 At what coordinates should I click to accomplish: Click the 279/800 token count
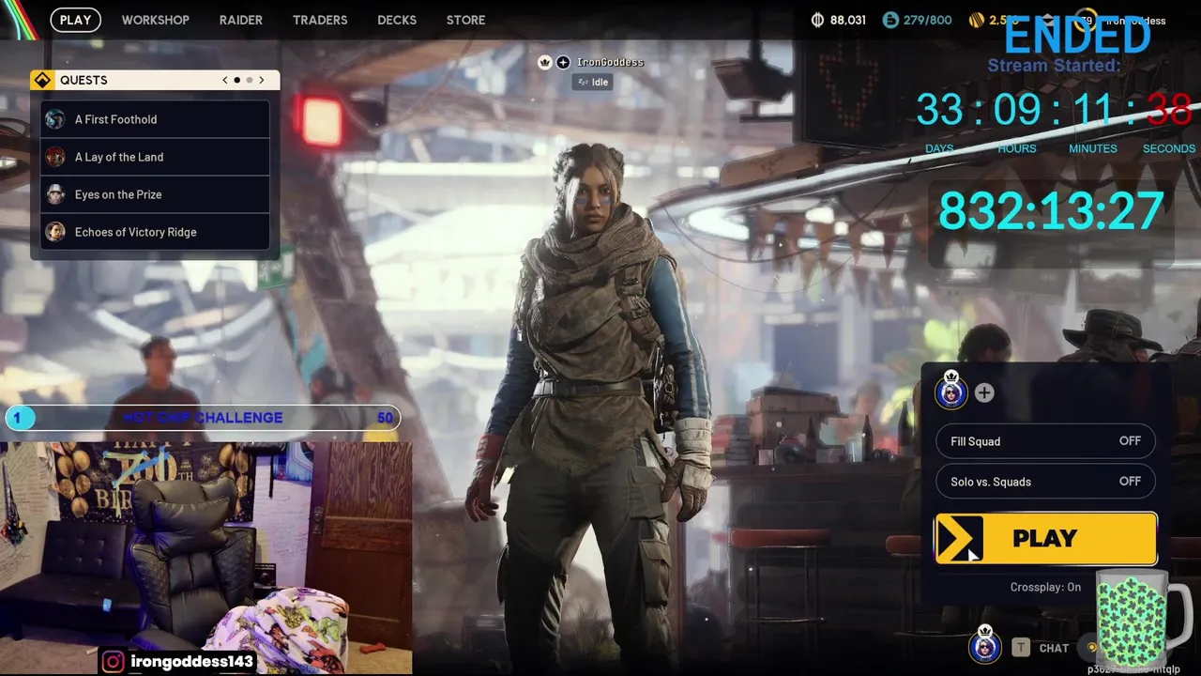coord(927,20)
